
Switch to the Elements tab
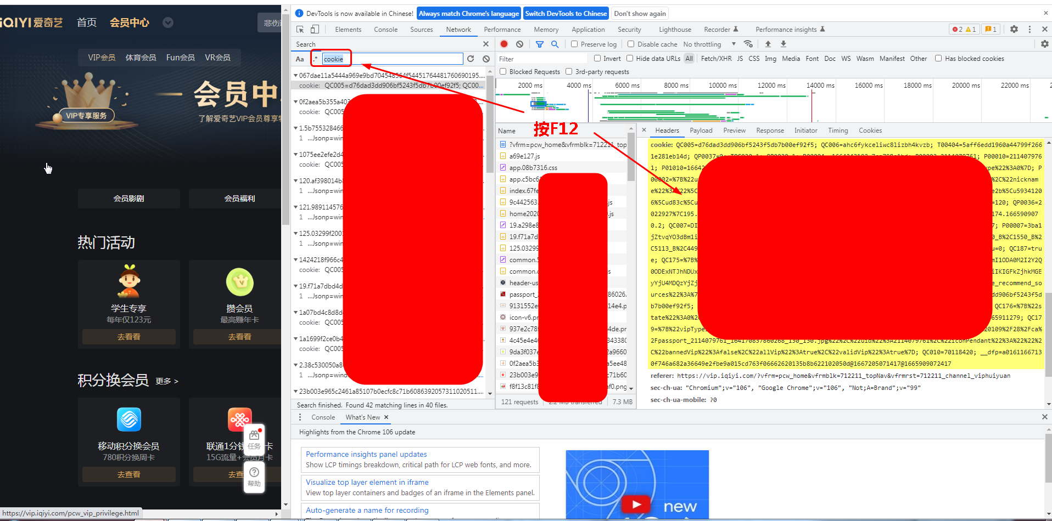(348, 30)
